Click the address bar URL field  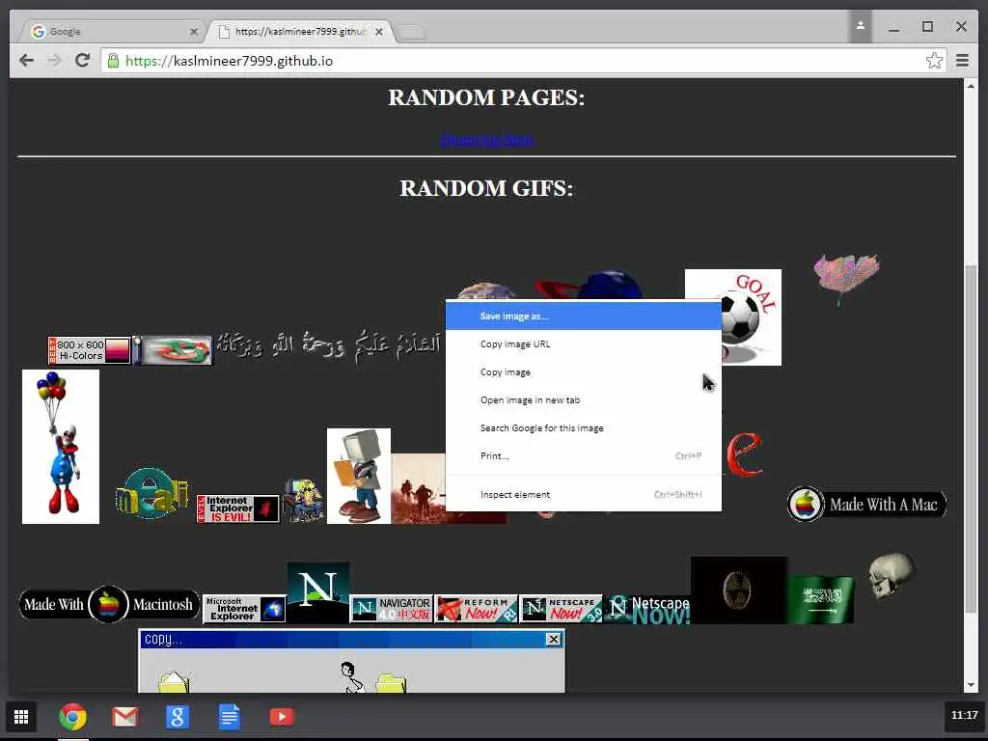pyautogui.click(x=523, y=61)
